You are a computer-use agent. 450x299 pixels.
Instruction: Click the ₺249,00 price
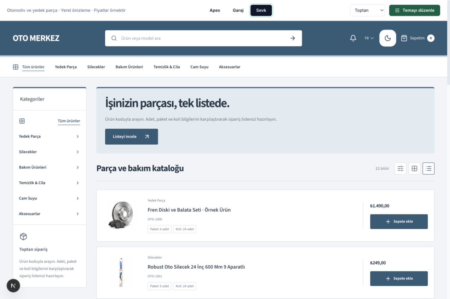click(x=378, y=263)
